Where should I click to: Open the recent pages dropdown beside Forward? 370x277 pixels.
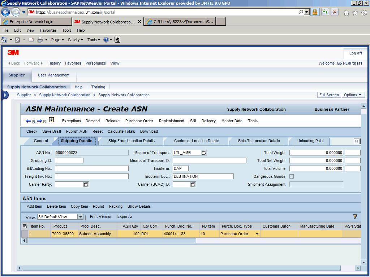pos(23,12)
